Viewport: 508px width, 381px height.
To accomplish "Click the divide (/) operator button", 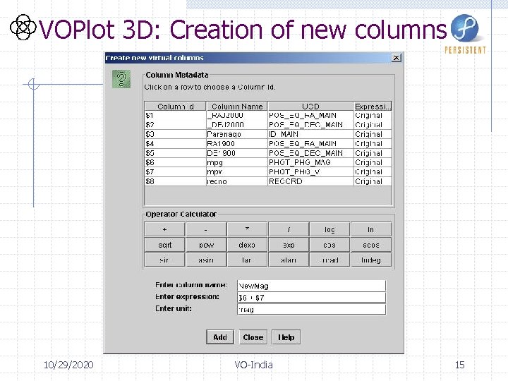I will click(x=289, y=229).
